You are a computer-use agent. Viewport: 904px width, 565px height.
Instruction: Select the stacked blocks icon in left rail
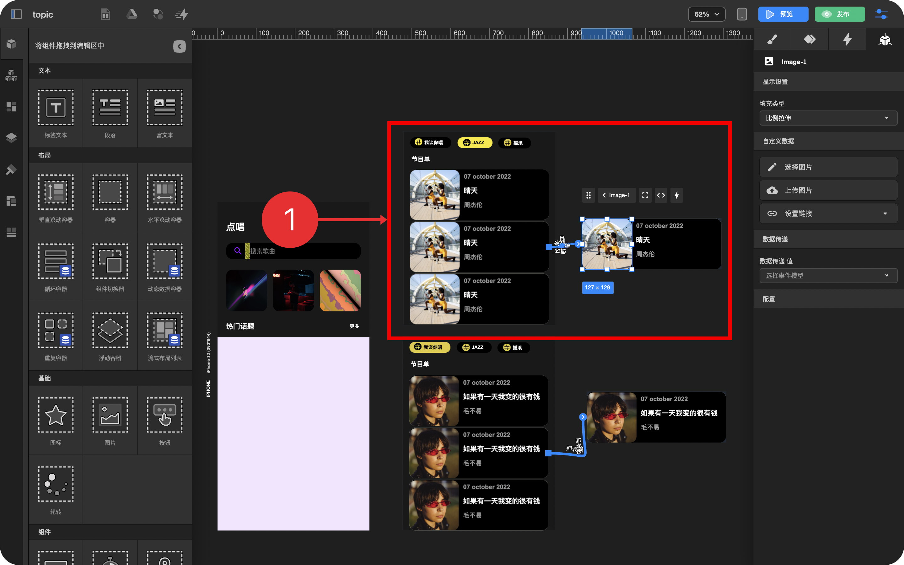(x=11, y=75)
